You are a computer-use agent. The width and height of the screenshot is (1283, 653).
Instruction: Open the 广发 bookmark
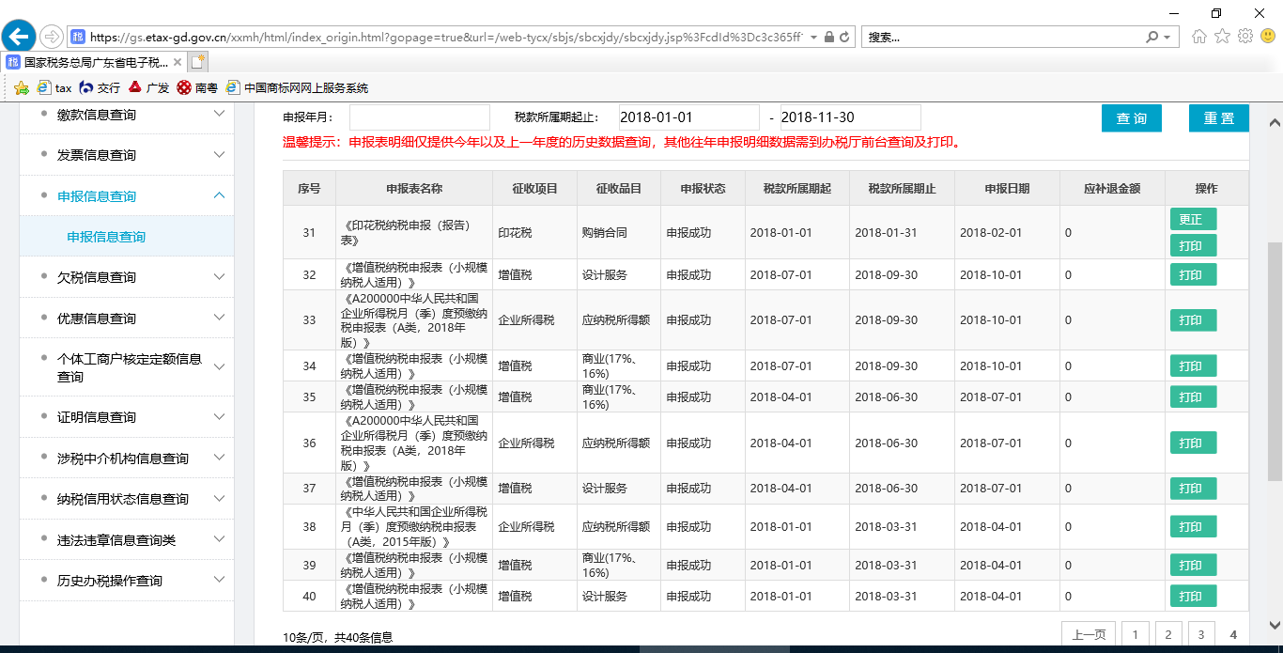coord(148,87)
